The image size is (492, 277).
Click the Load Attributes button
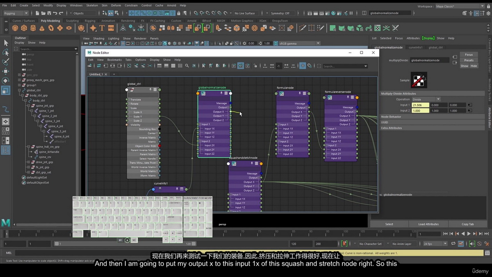click(428, 224)
